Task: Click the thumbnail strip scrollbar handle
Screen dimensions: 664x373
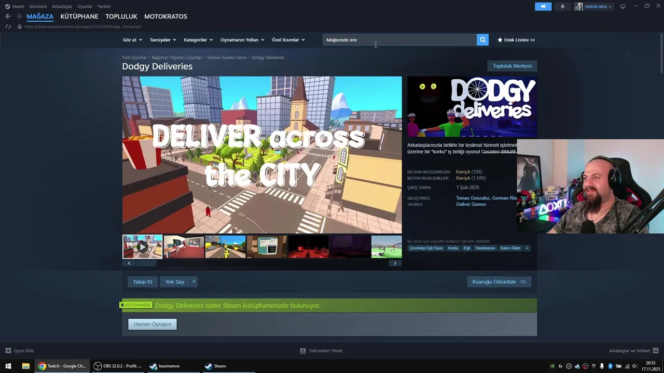Action: (x=146, y=263)
